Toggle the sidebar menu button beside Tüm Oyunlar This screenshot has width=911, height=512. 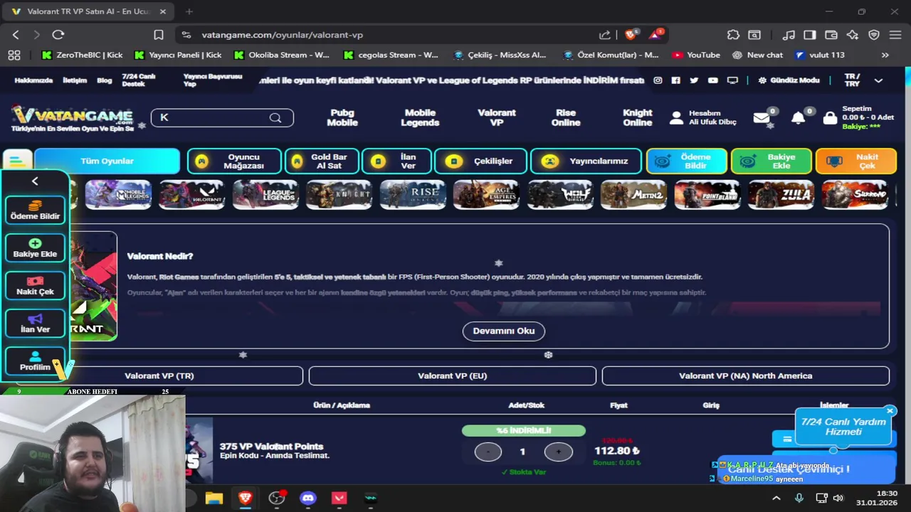17,161
